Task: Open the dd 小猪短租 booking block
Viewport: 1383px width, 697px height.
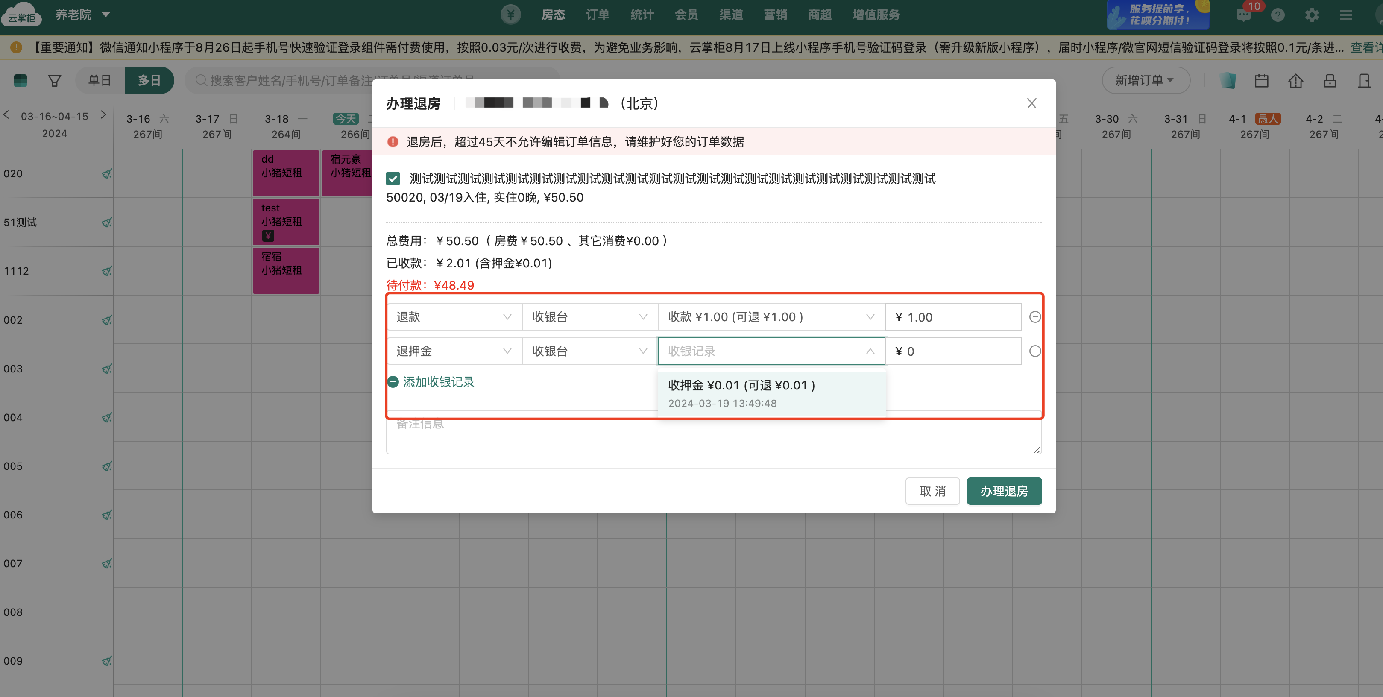Action: [x=286, y=173]
